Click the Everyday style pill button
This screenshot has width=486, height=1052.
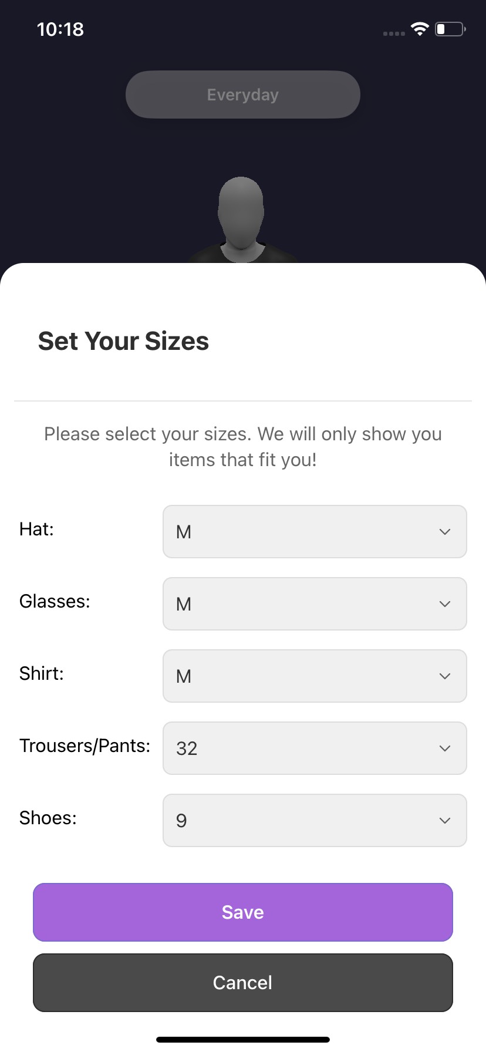coord(243,95)
